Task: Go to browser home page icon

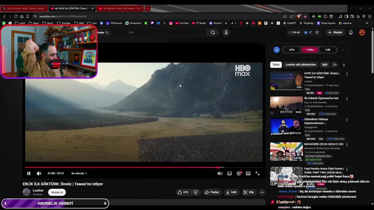Action: [22, 16]
